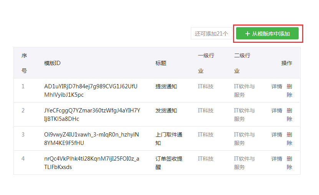
Task: Click the IT科技 cell in the 提货通知 row
Action: coord(206,86)
